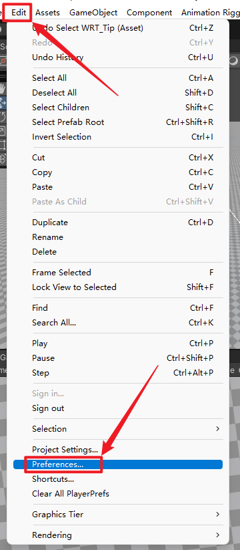
Task: Expand the Rendering submenu
Action: pyautogui.click(x=118, y=535)
